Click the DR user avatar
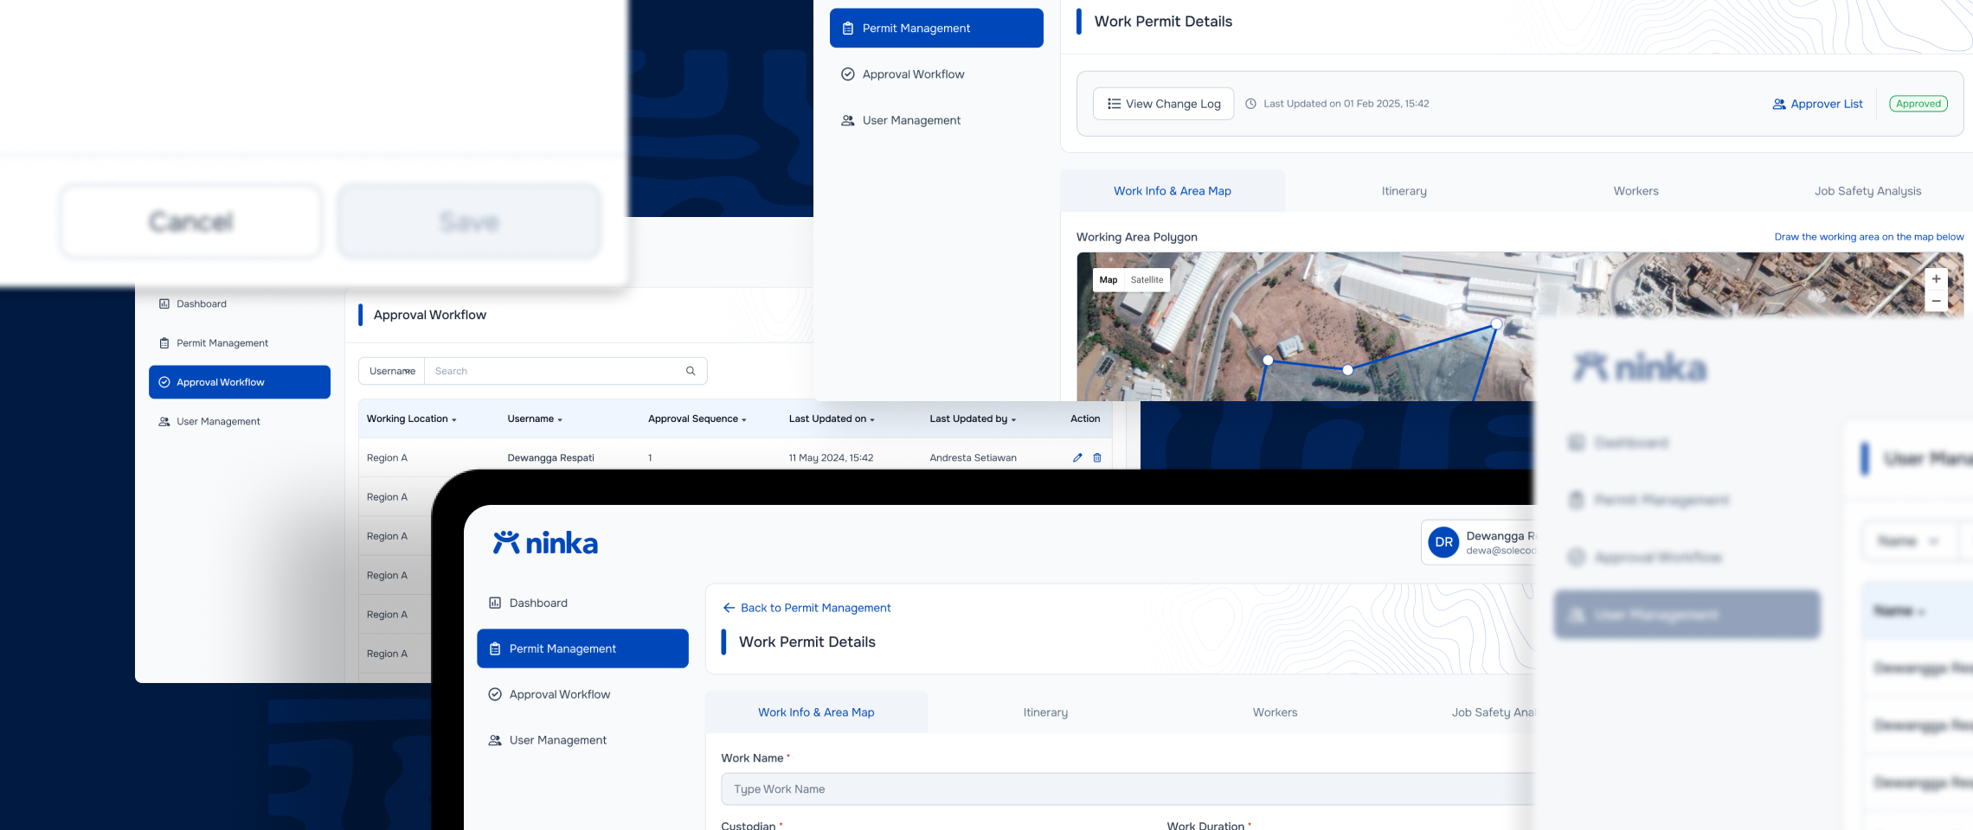This screenshot has width=1973, height=830. coord(1443,542)
